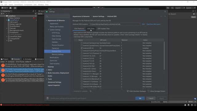This screenshot has height=111, width=197.
Task: Click the SDK platforms list scrollbar
Action: coord(164,55)
